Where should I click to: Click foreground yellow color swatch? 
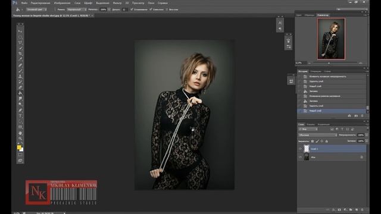coord(19,147)
